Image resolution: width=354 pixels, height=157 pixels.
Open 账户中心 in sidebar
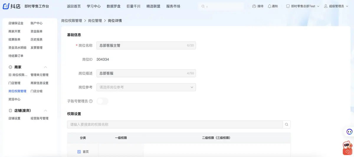[x=37, y=23]
